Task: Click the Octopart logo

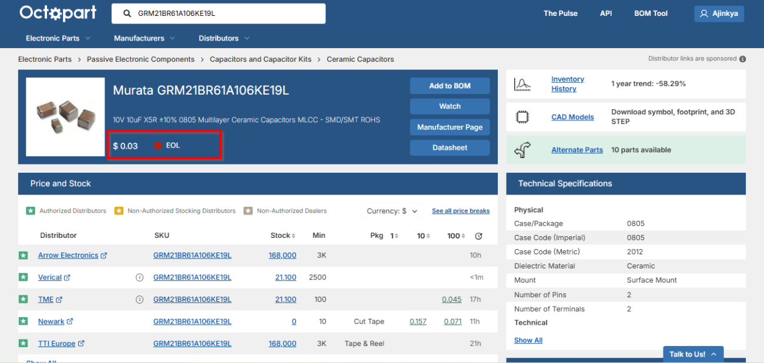Action: click(x=58, y=13)
